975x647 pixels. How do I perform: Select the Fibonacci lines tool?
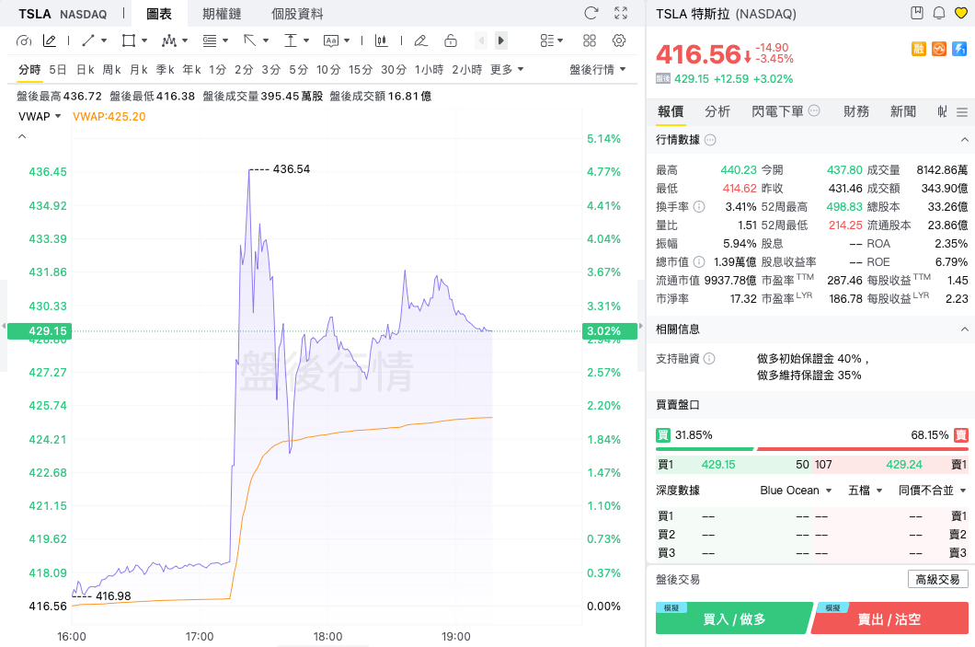coord(210,41)
